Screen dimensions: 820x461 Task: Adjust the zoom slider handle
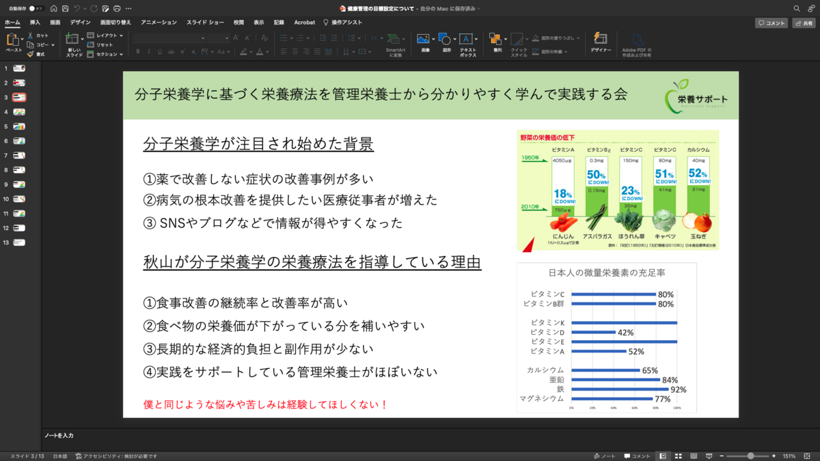(751, 456)
